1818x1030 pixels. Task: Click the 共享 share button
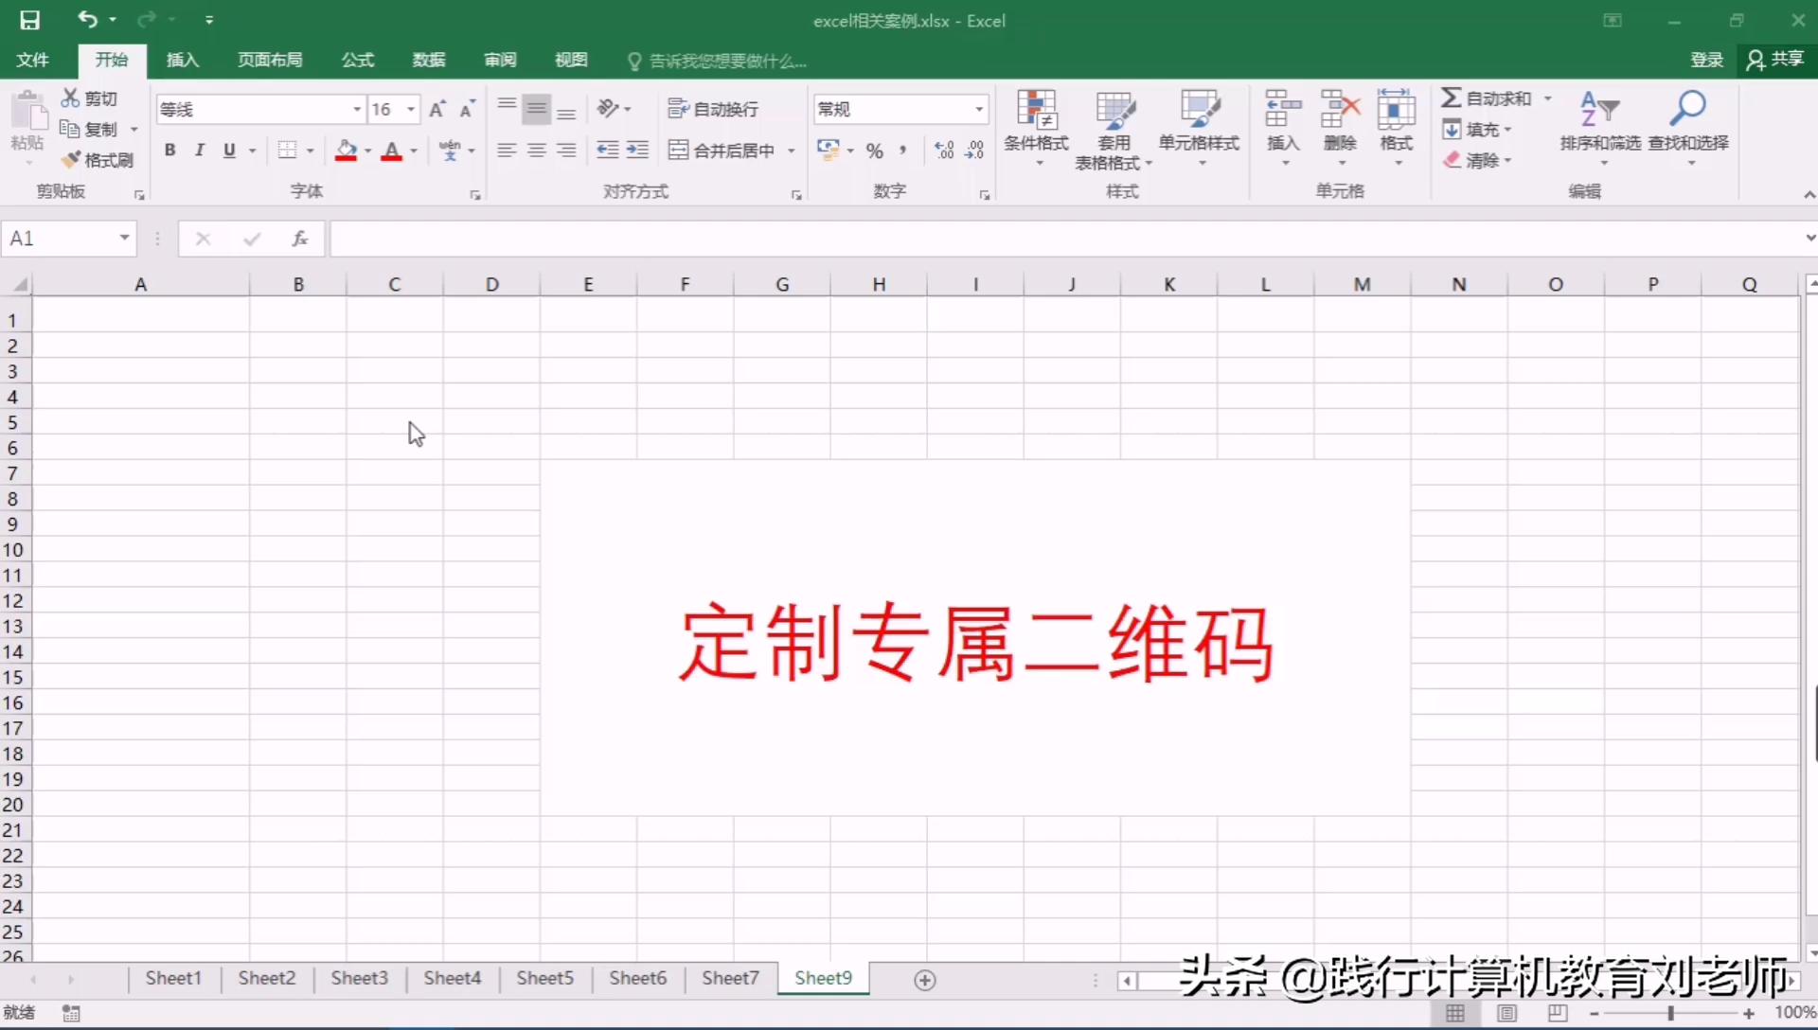click(x=1775, y=60)
